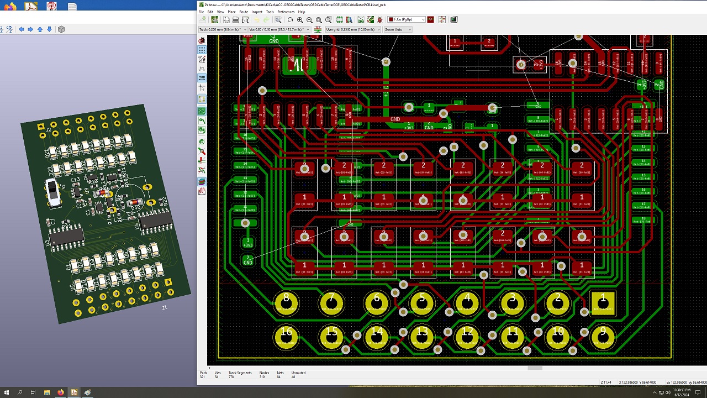Open the scripting console icon
The height and width of the screenshot is (398, 707).
[453, 20]
